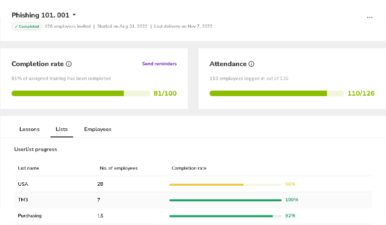This screenshot has height=225, width=386.
Task: Open the Purchasing list row
Action: pyautogui.click(x=29, y=215)
